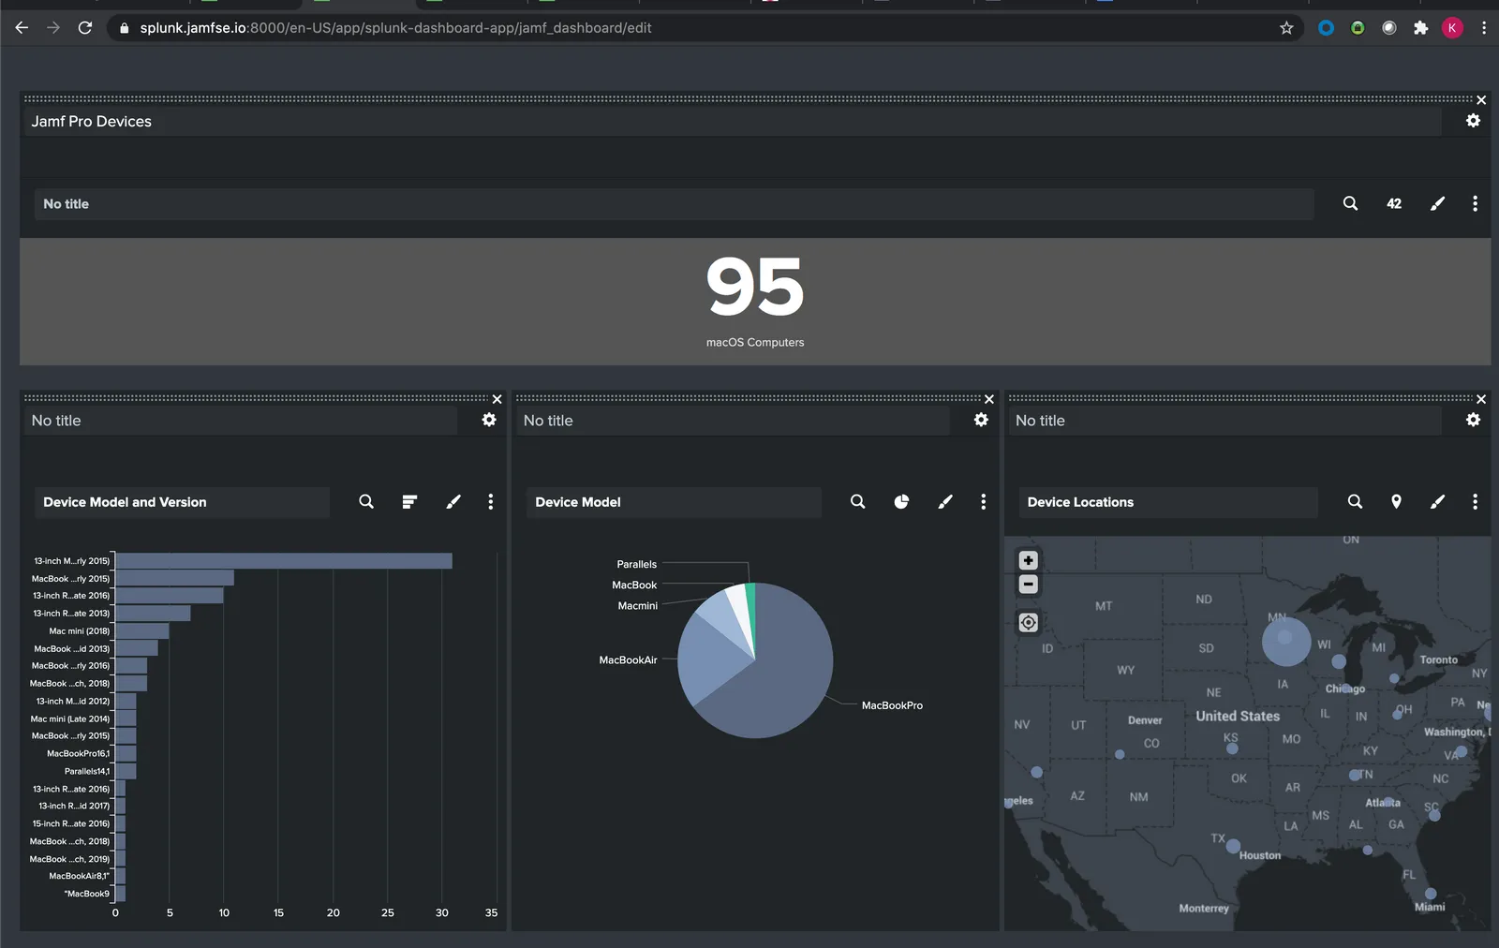Select the Macmini pie label
Image resolution: width=1499 pixels, height=948 pixels.
[x=637, y=606]
